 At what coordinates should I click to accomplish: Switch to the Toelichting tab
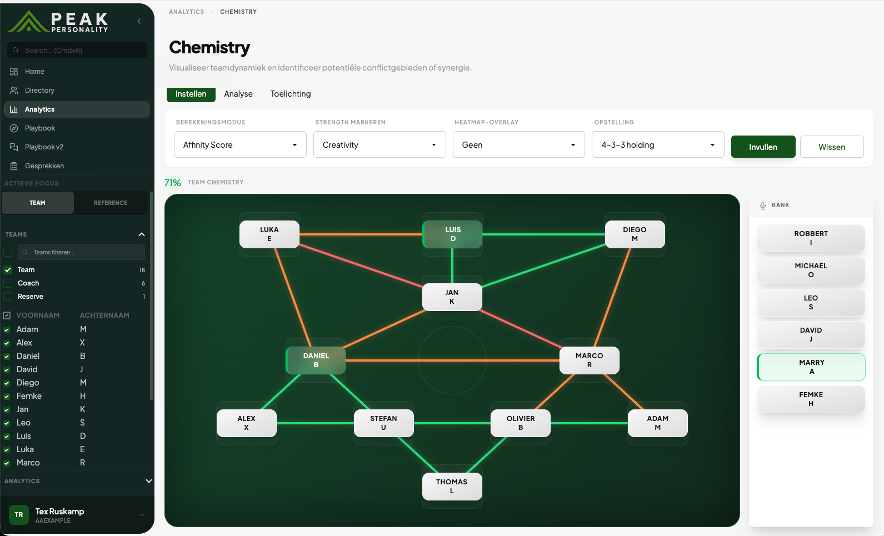[291, 94]
